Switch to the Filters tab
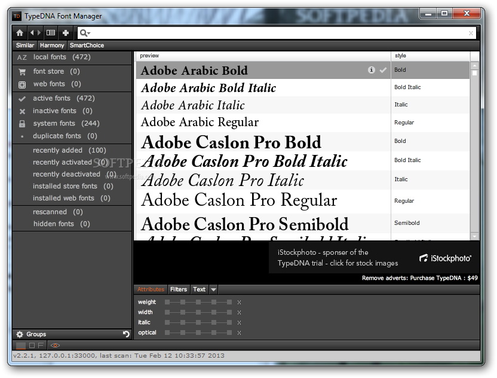This screenshot has height=378, width=497. pyautogui.click(x=179, y=289)
